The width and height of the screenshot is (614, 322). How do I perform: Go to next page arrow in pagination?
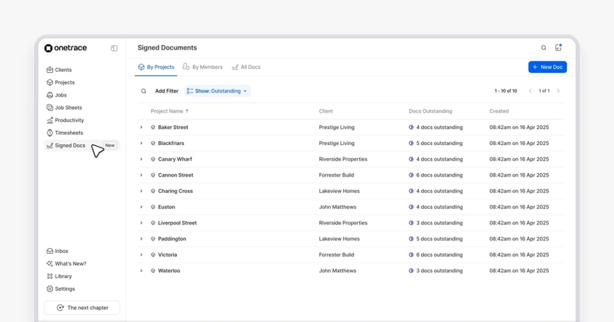tap(558, 91)
